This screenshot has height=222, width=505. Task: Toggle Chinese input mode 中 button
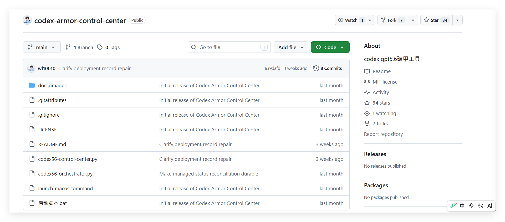click(x=462, y=206)
